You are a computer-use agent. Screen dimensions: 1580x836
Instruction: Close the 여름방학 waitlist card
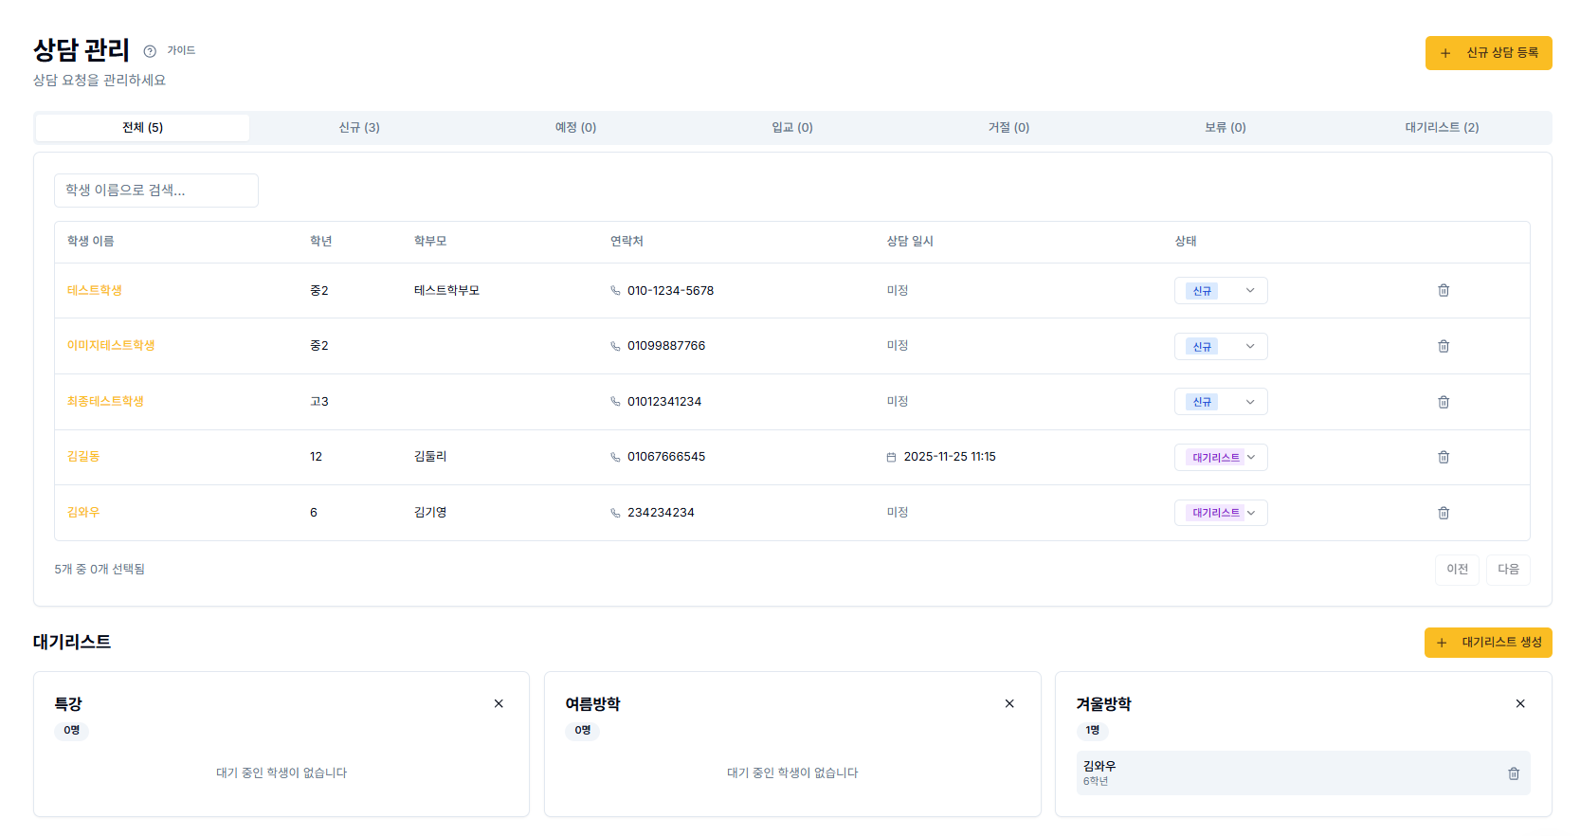[1009, 703]
